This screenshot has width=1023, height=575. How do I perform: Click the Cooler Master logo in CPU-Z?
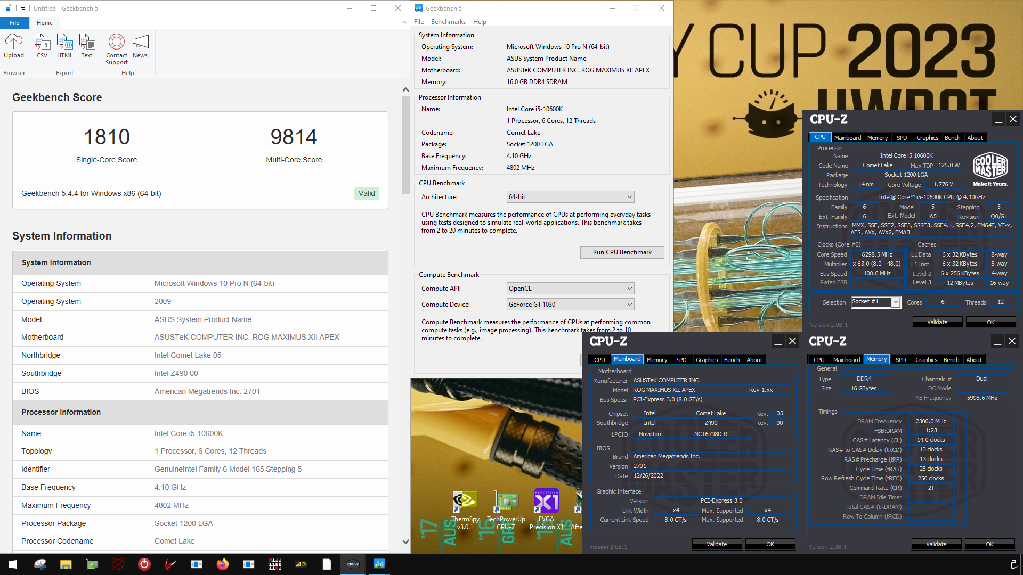click(x=990, y=169)
